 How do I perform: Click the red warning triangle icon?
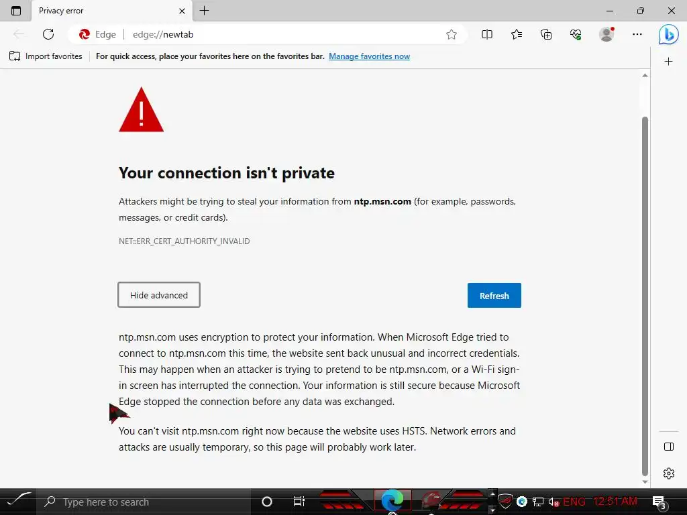pos(141,109)
